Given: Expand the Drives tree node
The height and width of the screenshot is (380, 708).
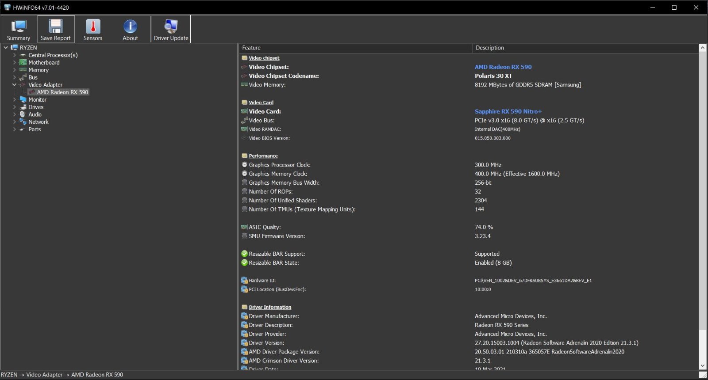Looking at the screenshot, I should click(x=15, y=107).
